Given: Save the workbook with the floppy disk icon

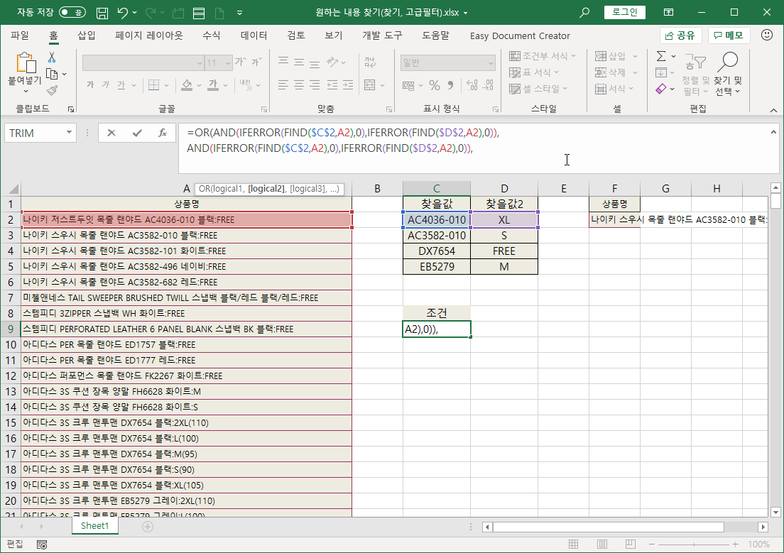Looking at the screenshot, I should coord(102,13).
